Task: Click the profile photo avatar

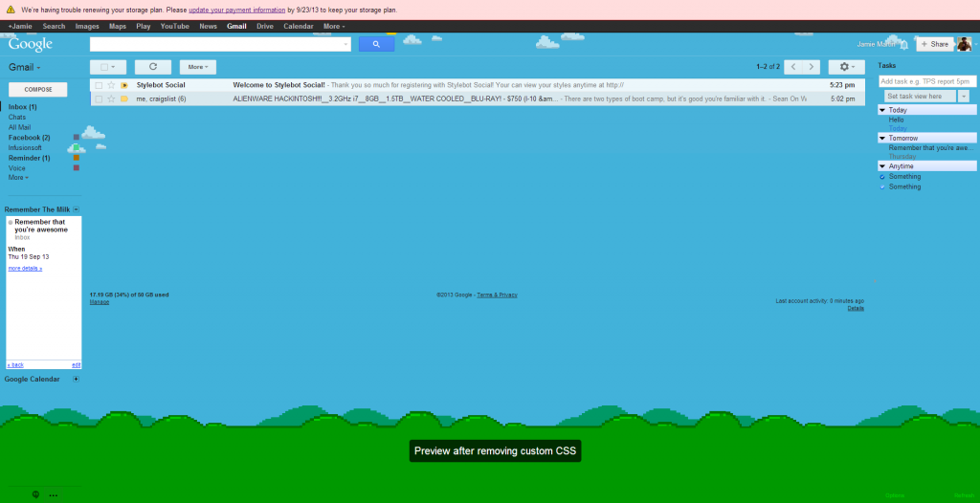Action: click(965, 44)
